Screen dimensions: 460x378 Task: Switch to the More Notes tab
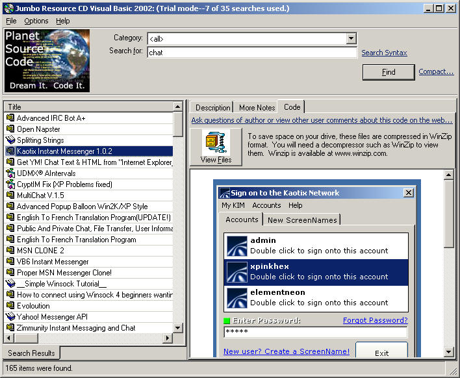[x=257, y=108]
